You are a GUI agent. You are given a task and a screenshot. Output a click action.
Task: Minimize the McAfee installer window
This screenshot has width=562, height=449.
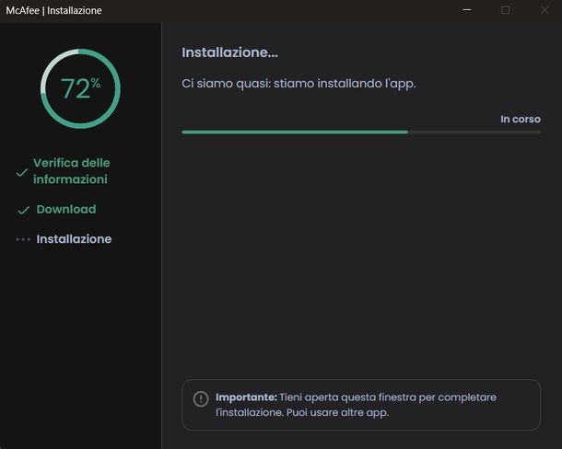467,10
